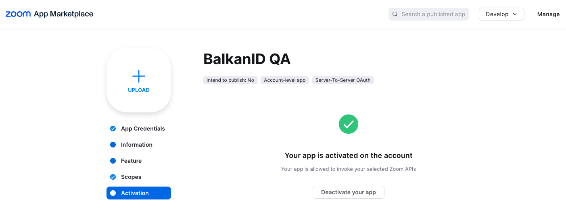Viewport: 566px width, 218px height.
Task: Click the Scopes checkmark icon
Action: (x=113, y=177)
